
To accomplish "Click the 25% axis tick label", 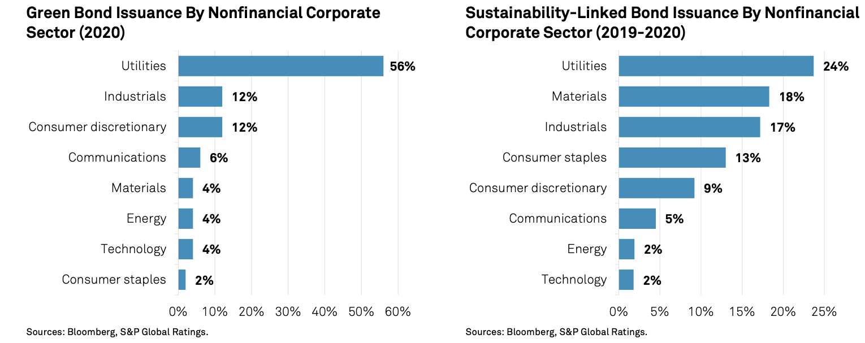I will (x=824, y=312).
